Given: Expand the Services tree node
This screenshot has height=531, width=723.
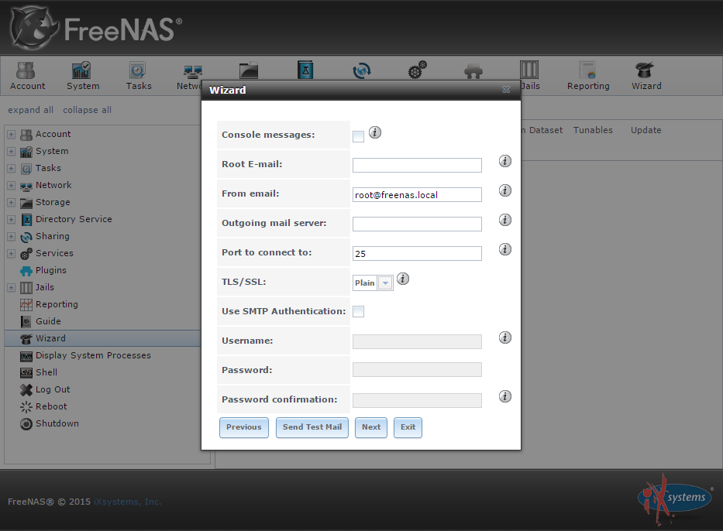Looking at the screenshot, I should click(12, 254).
